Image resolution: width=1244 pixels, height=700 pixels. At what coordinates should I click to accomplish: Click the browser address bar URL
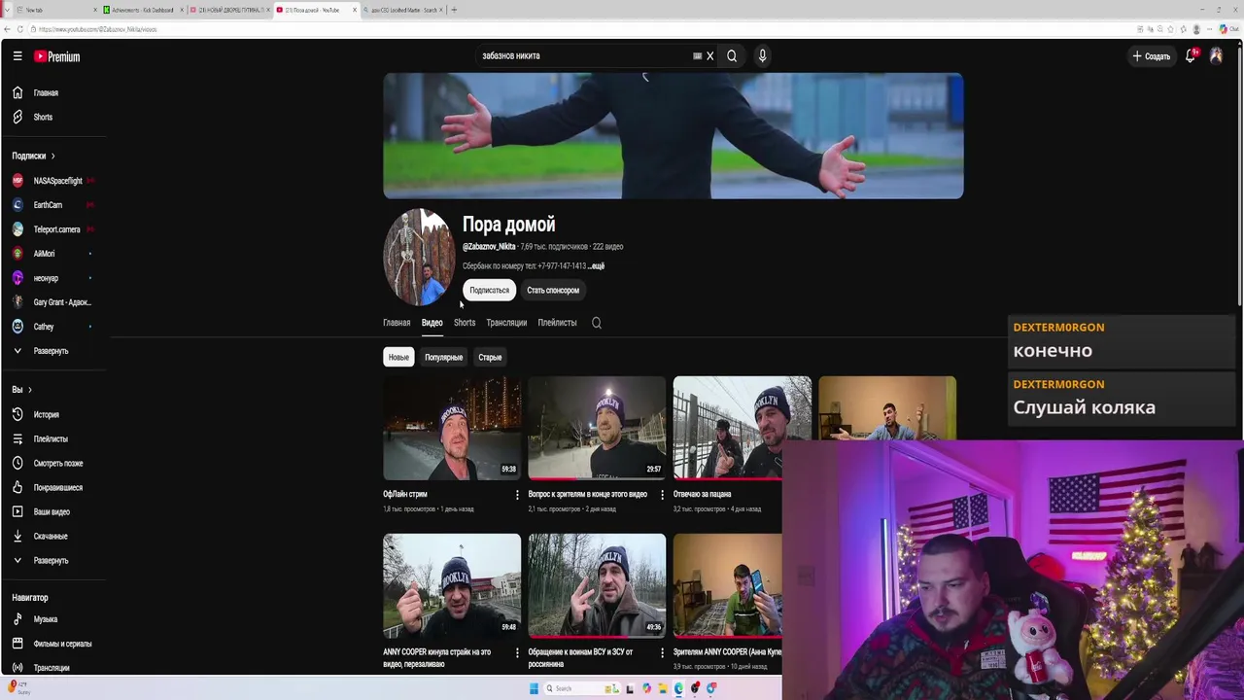[98, 29]
